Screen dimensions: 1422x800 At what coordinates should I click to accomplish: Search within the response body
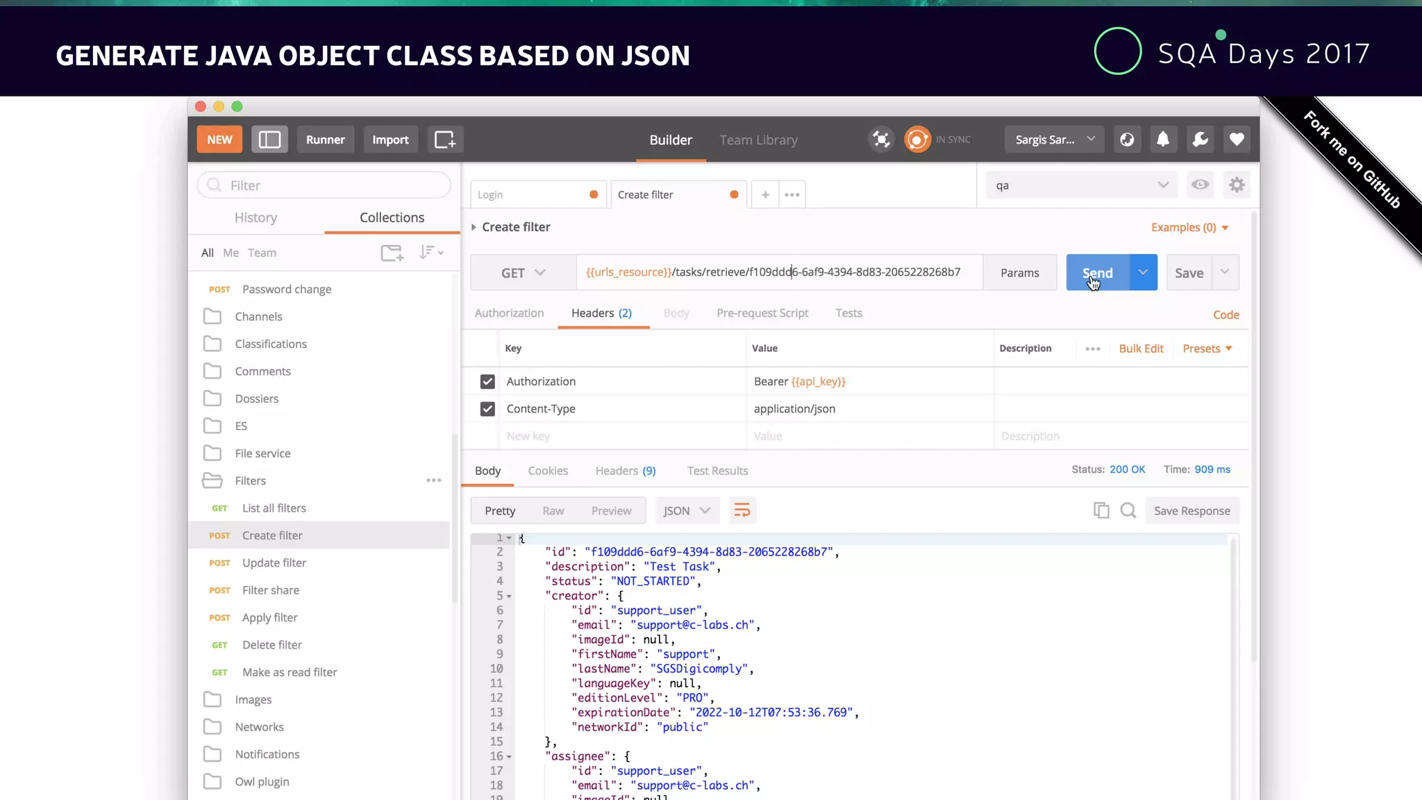pos(1128,510)
